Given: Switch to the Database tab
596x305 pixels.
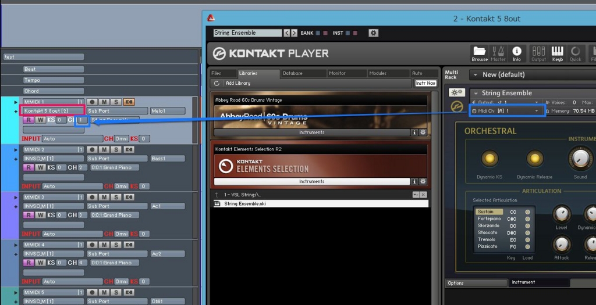Looking at the screenshot, I should 292,73.
